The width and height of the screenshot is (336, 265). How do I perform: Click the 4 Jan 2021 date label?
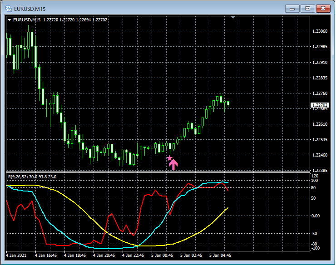pyautogui.click(x=16, y=255)
